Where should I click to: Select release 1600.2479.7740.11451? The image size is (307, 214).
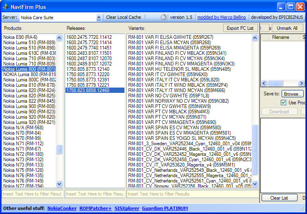pos(95,48)
